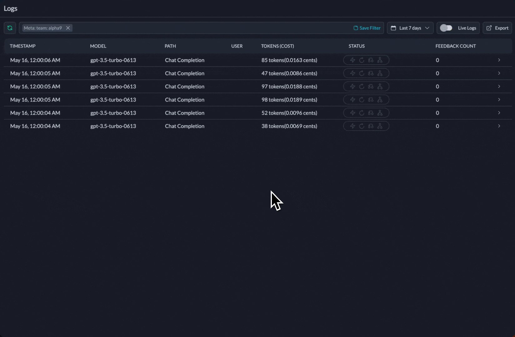Image resolution: width=515 pixels, height=337 pixels.
Task: Click lightning cache icon in 38 tokens row
Action: coord(352,126)
